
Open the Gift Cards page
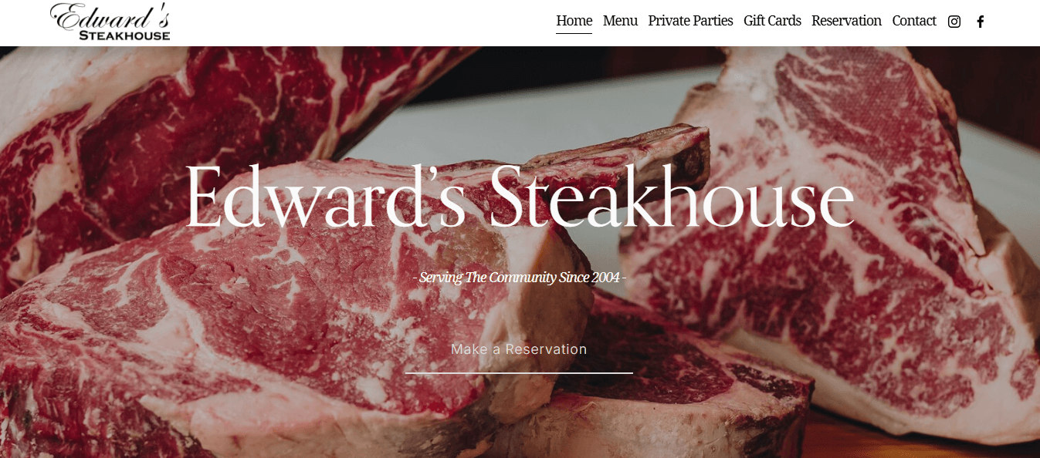(x=772, y=21)
